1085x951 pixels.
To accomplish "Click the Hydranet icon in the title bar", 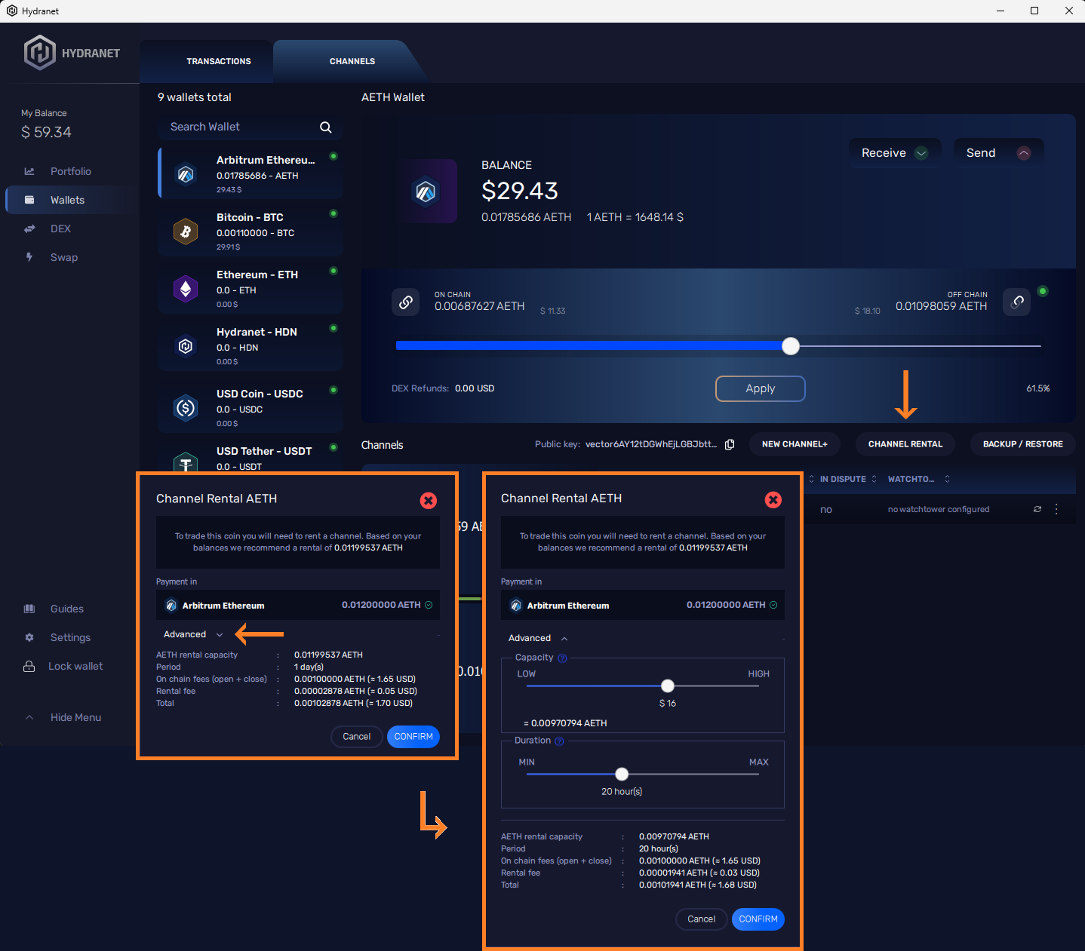I will tap(11, 11).
